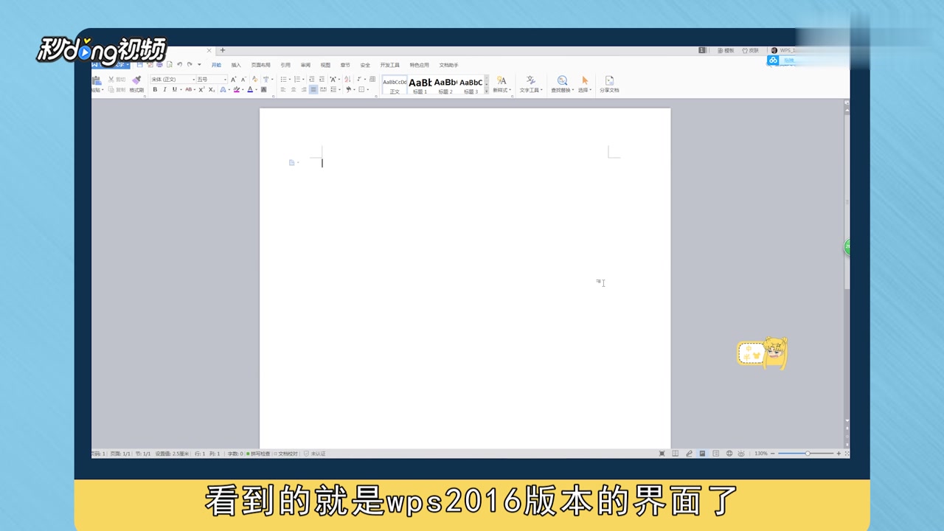Click the Select (选择) arrow cursor icon
Image resolution: width=944 pixels, height=531 pixels.
(585, 80)
